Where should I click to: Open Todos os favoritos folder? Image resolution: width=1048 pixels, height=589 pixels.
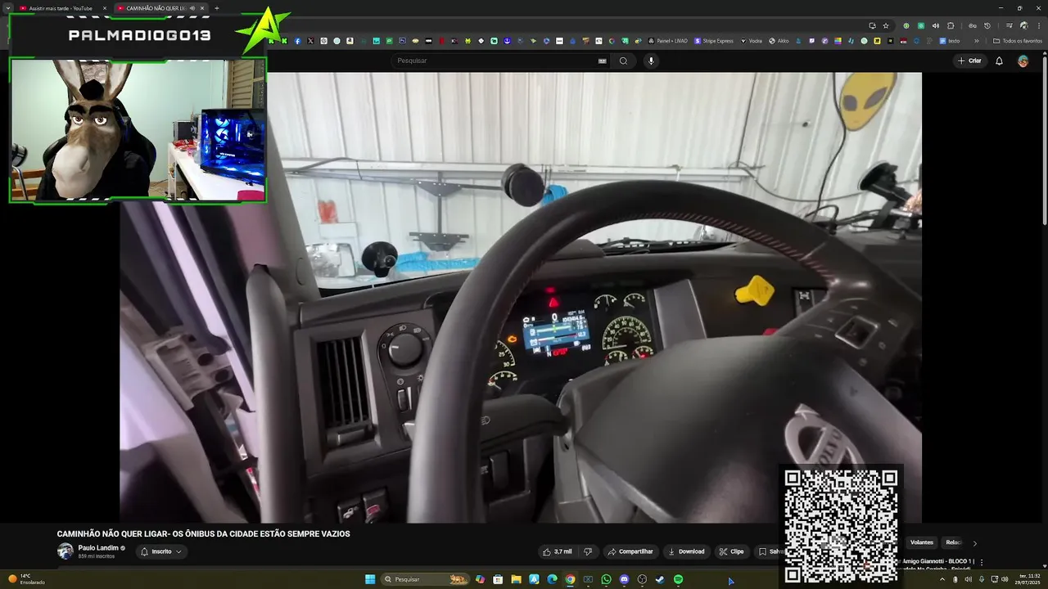click(1018, 41)
